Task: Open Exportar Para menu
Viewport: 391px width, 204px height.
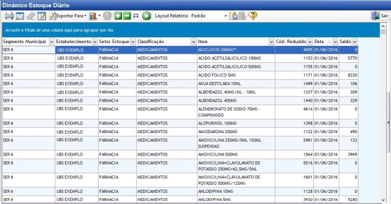Action: pyautogui.click(x=68, y=16)
